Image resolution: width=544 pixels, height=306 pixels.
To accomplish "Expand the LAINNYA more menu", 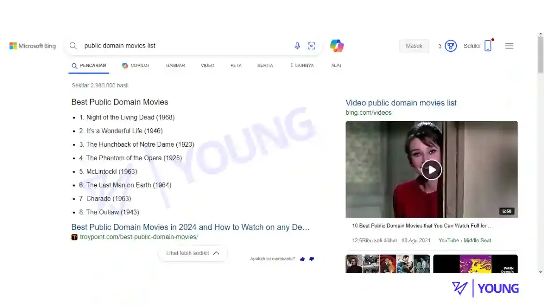I will tap(302, 65).
